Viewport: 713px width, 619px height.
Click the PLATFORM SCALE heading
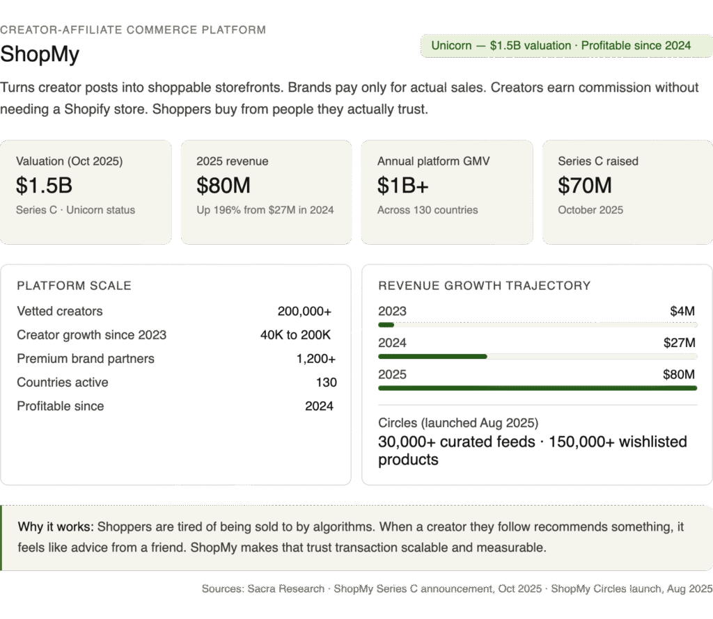point(74,286)
